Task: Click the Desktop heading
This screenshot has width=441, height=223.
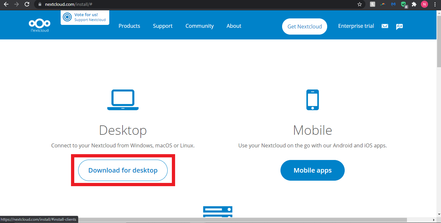Action: click(123, 130)
